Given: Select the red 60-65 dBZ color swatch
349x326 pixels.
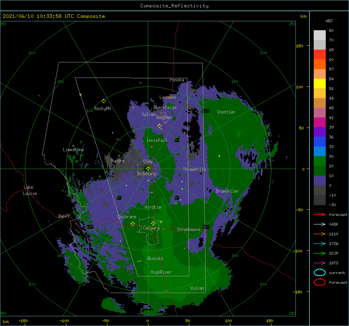Looking at the screenshot, I should point(320,55).
